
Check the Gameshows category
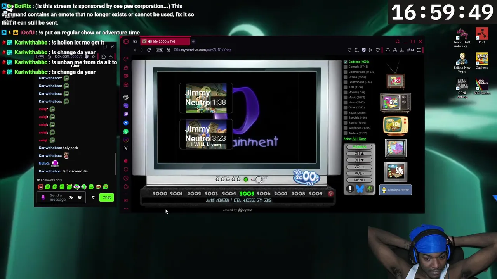[x=346, y=82]
